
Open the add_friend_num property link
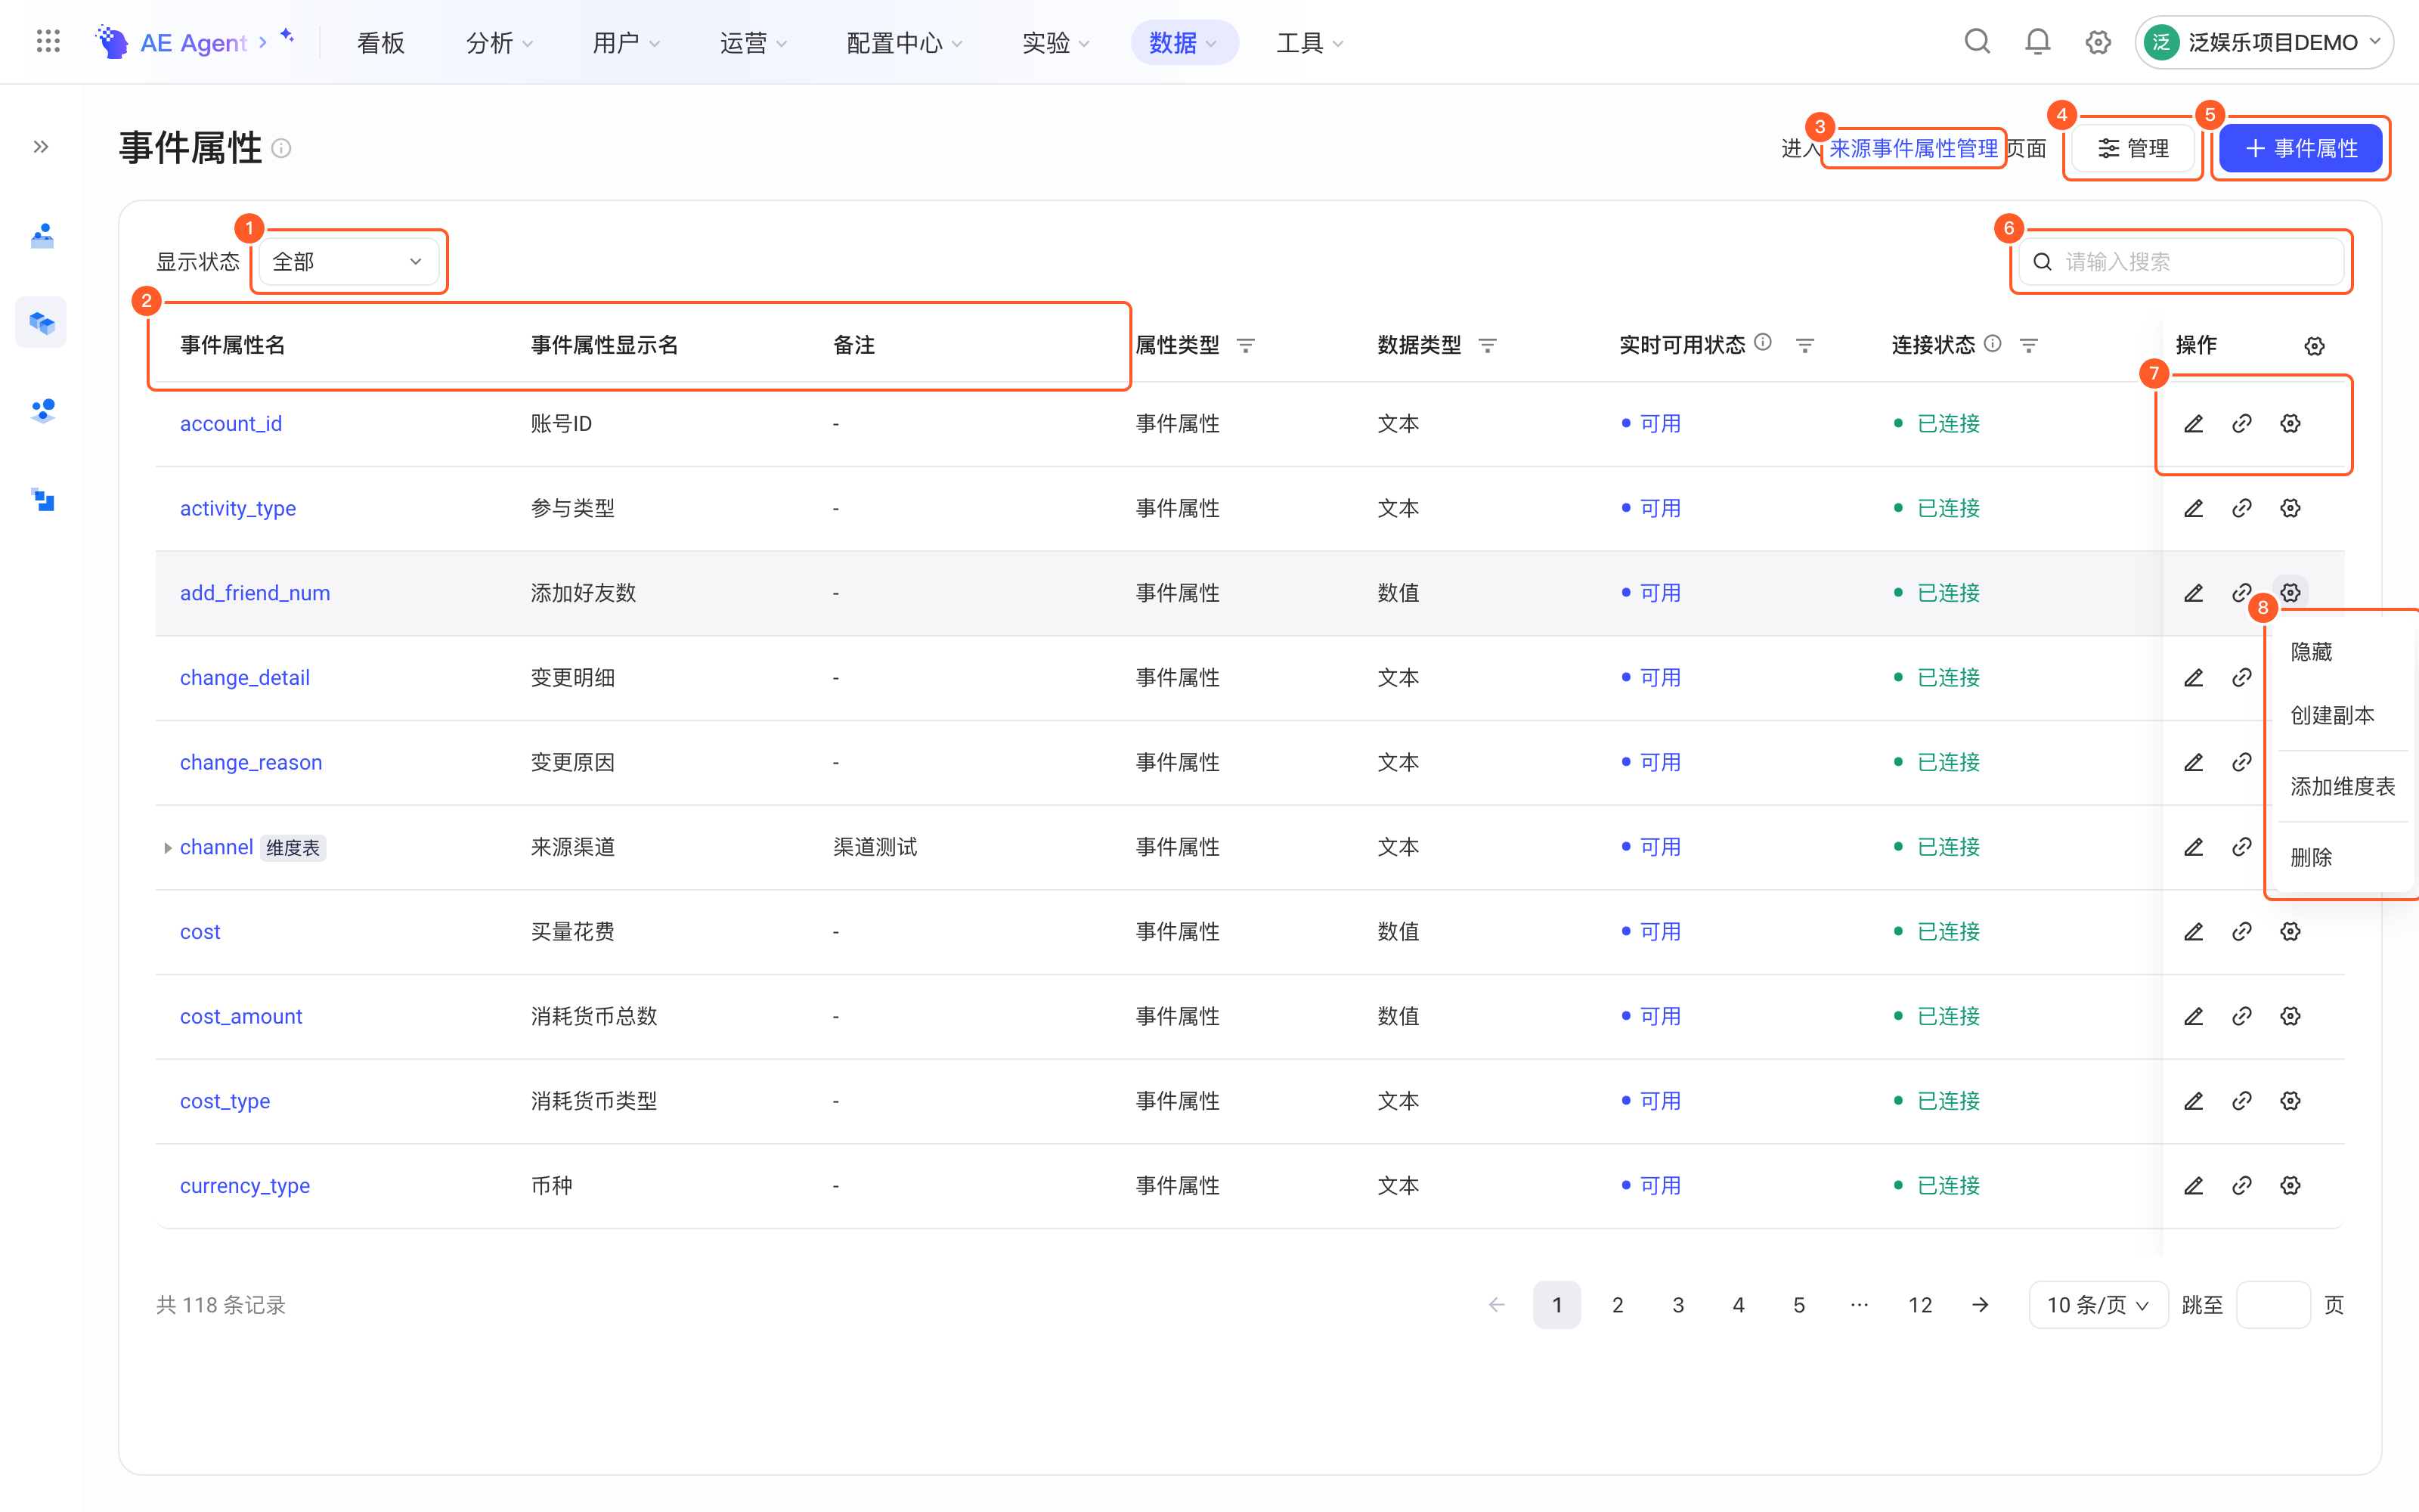coord(255,593)
